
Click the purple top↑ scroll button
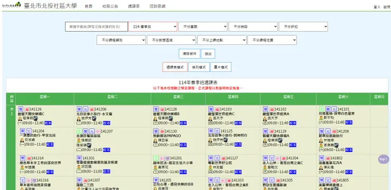pos(383,159)
